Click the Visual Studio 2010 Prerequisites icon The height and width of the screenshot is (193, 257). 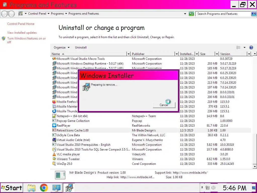click(54, 144)
